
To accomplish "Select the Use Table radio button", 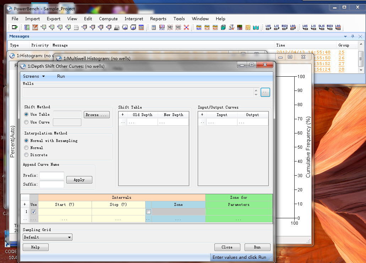I will click(x=26, y=114).
